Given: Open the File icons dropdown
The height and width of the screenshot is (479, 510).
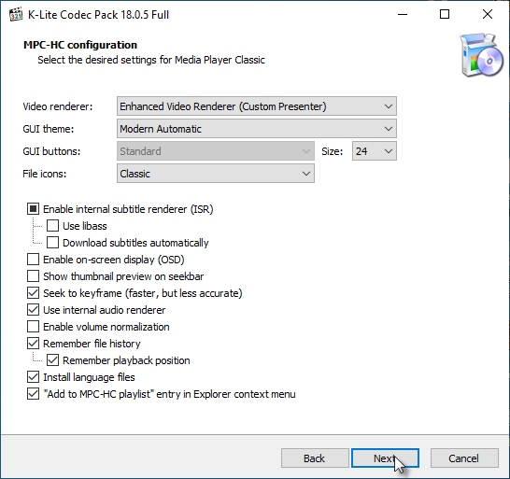Looking at the screenshot, I should pos(216,174).
